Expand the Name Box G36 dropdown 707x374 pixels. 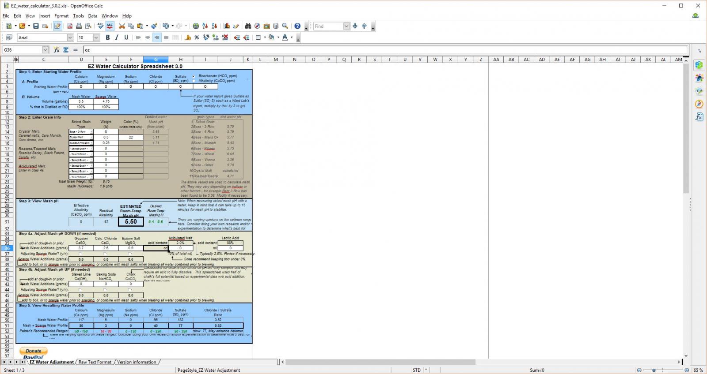pyautogui.click(x=45, y=50)
